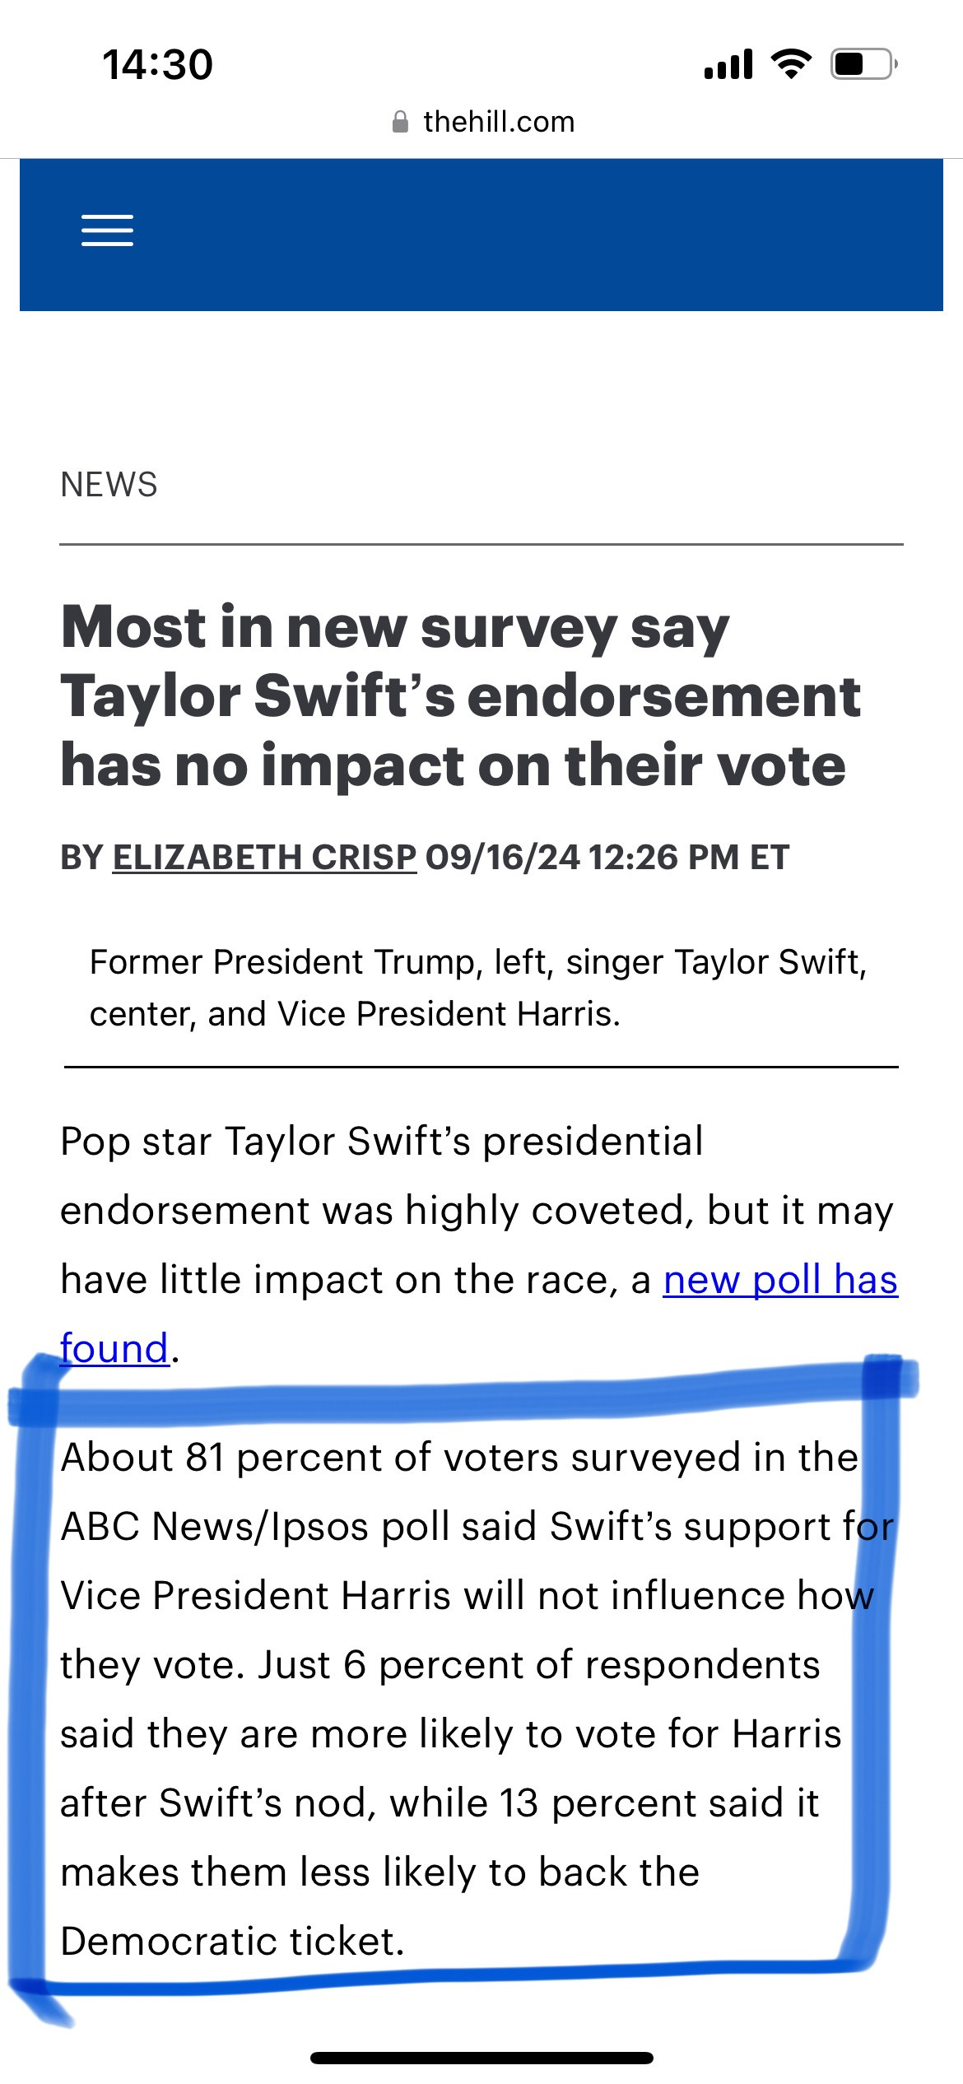This screenshot has width=963, height=2084.
Task: Tap the 14:30 clock in status bar
Action: 157,65
